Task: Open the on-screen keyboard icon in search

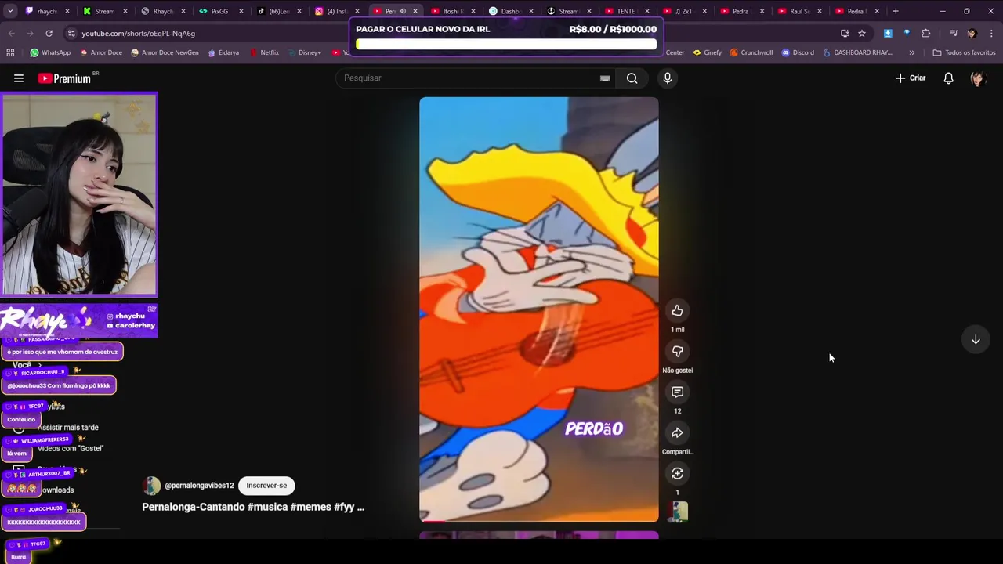Action: click(605, 78)
